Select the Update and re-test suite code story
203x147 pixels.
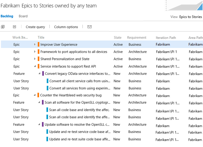[x=80, y=139]
